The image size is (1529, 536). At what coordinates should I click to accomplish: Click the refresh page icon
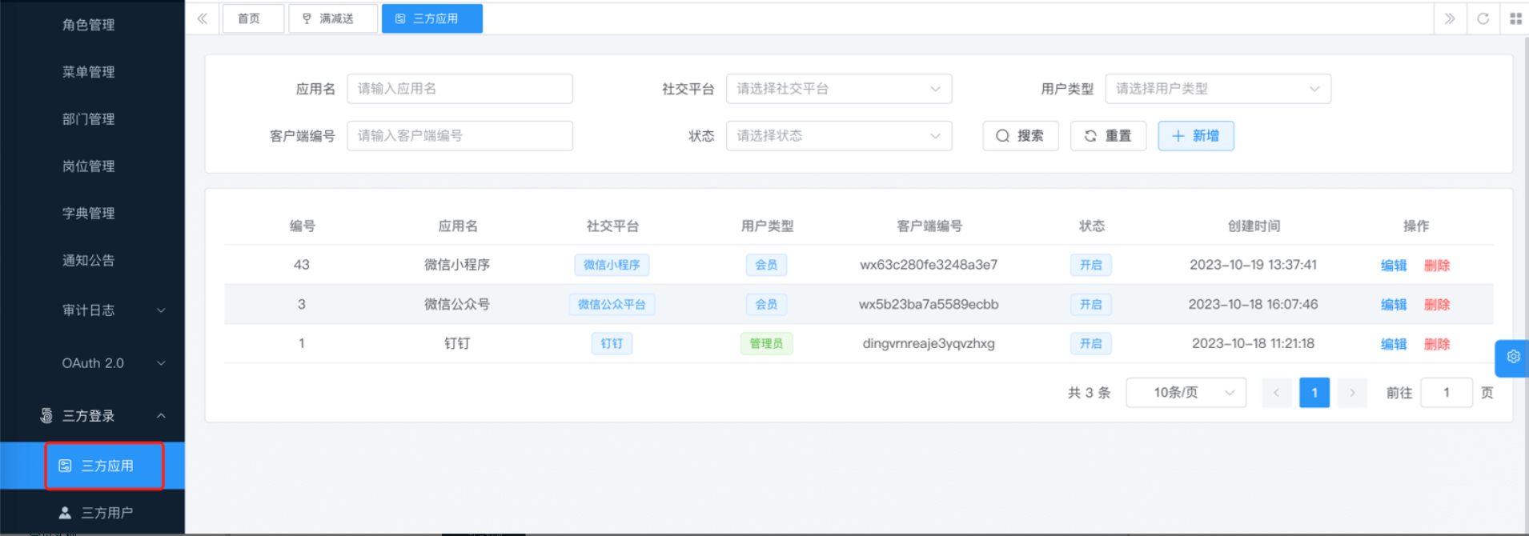pyautogui.click(x=1483, y=18)
